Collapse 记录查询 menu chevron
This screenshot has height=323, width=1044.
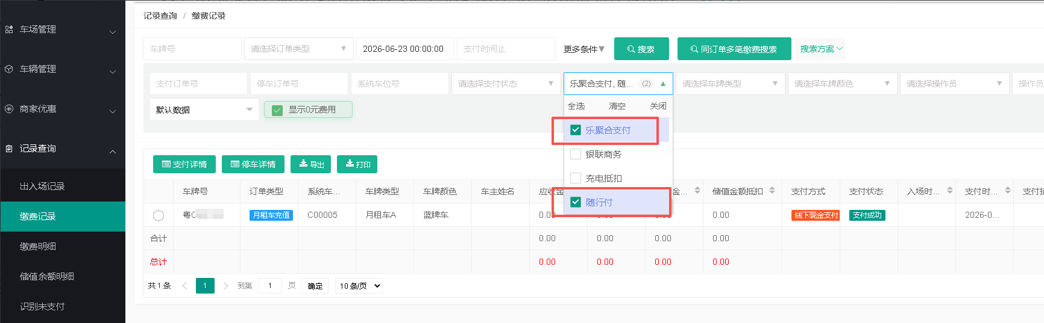113,151
